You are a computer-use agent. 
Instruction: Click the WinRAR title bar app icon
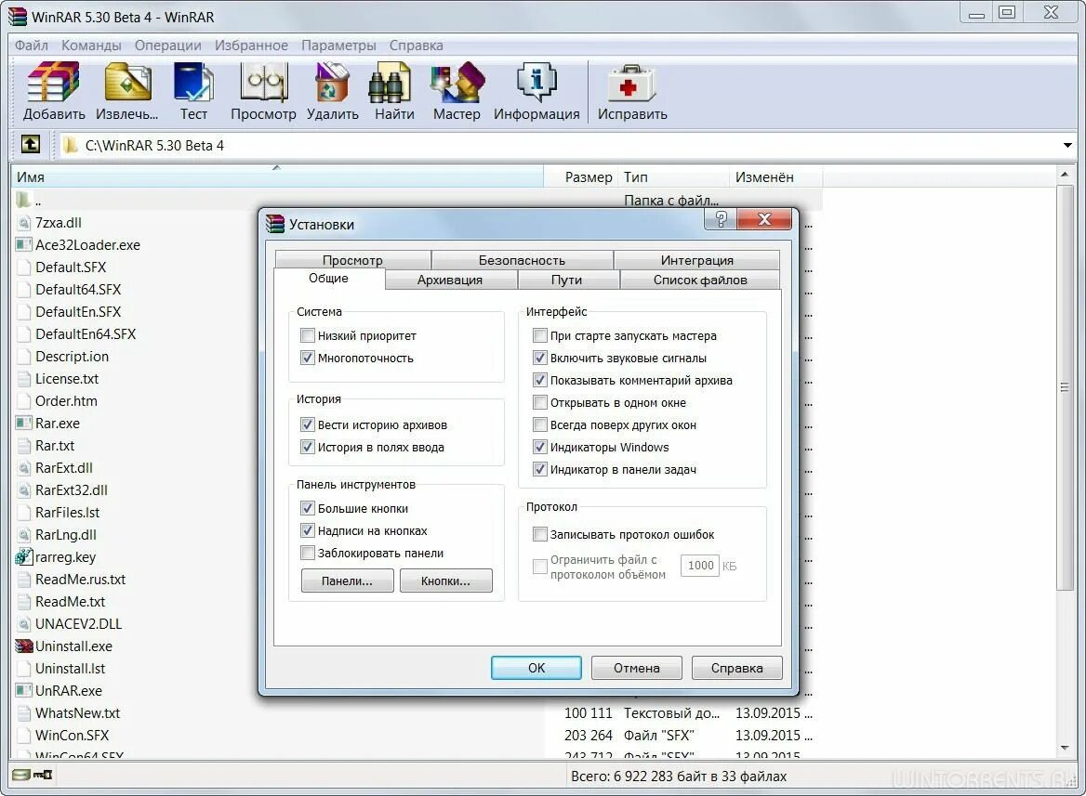[18, 17]
